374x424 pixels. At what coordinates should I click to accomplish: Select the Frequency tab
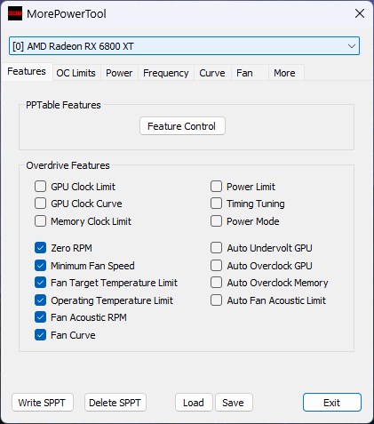[165, 73]
